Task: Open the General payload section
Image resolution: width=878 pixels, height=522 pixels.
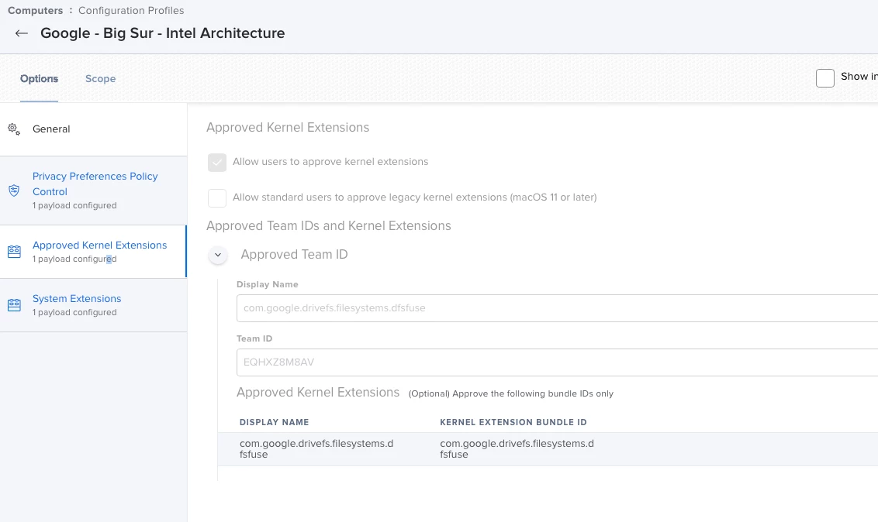Action: click(x=51, y=129)
